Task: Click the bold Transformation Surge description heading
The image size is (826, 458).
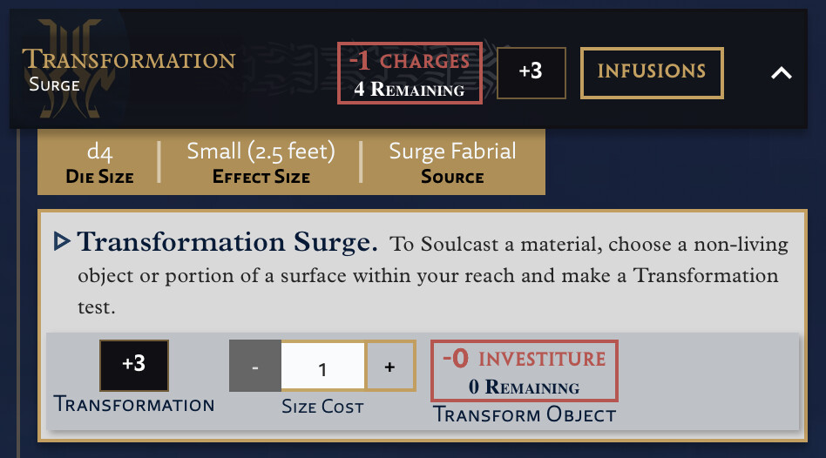Action: [x=227, y=242]
